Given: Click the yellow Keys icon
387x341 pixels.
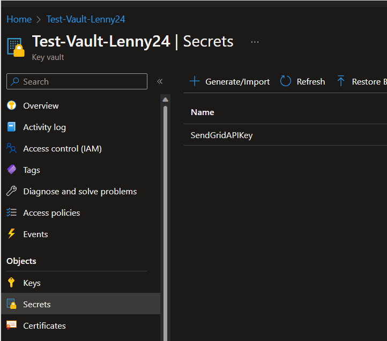Looking at the screenshot, I should (x=11, y=283).
